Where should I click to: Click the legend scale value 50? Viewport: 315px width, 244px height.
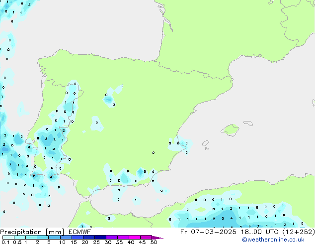point(154,243)
